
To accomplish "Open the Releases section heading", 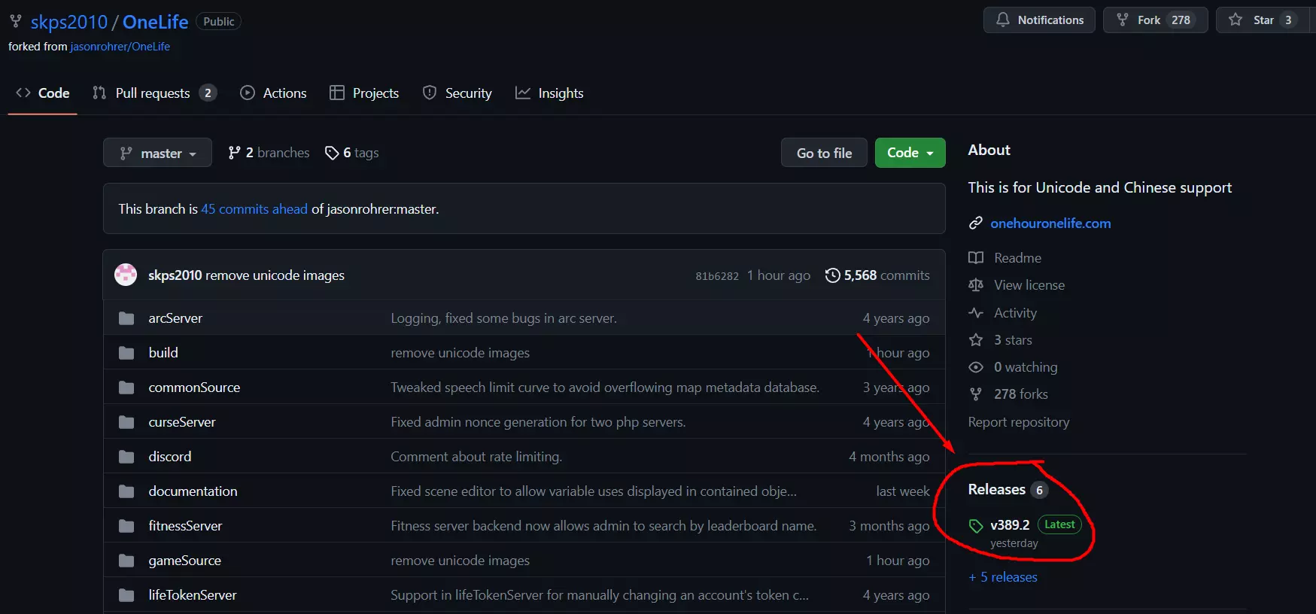I will (997, 490).
